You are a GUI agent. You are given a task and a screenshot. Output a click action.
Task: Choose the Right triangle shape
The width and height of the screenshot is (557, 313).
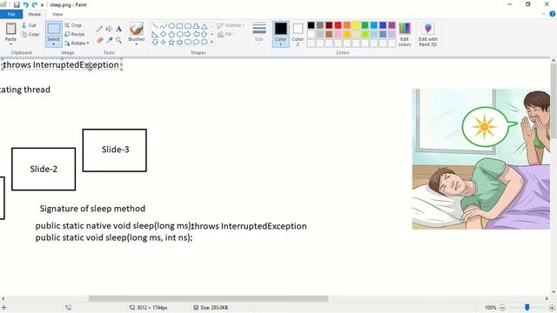point(155,34)
